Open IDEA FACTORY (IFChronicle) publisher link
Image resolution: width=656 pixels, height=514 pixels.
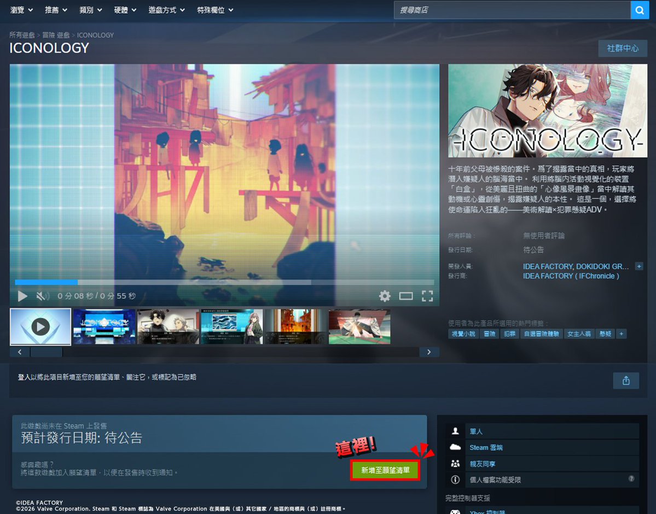[571, 276]
